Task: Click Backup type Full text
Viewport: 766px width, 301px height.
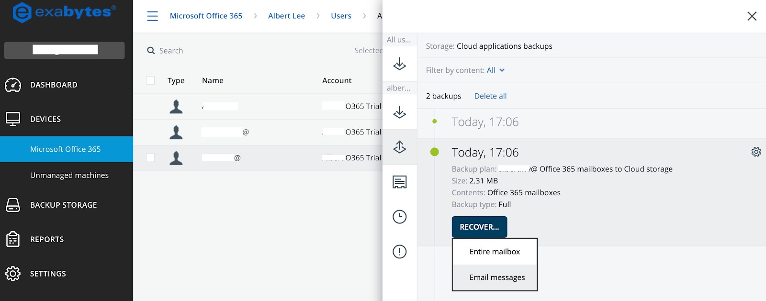Action: [x=505, y=205]
